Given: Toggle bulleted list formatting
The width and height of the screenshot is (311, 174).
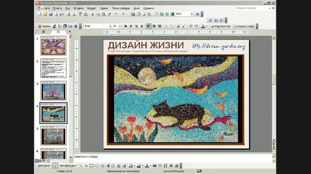Looking at the screenshot, I should pyautogui.click(x=172, y=26).
